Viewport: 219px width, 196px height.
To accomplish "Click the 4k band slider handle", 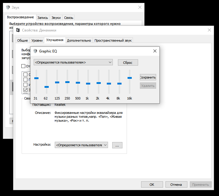I will pos(109,84).
